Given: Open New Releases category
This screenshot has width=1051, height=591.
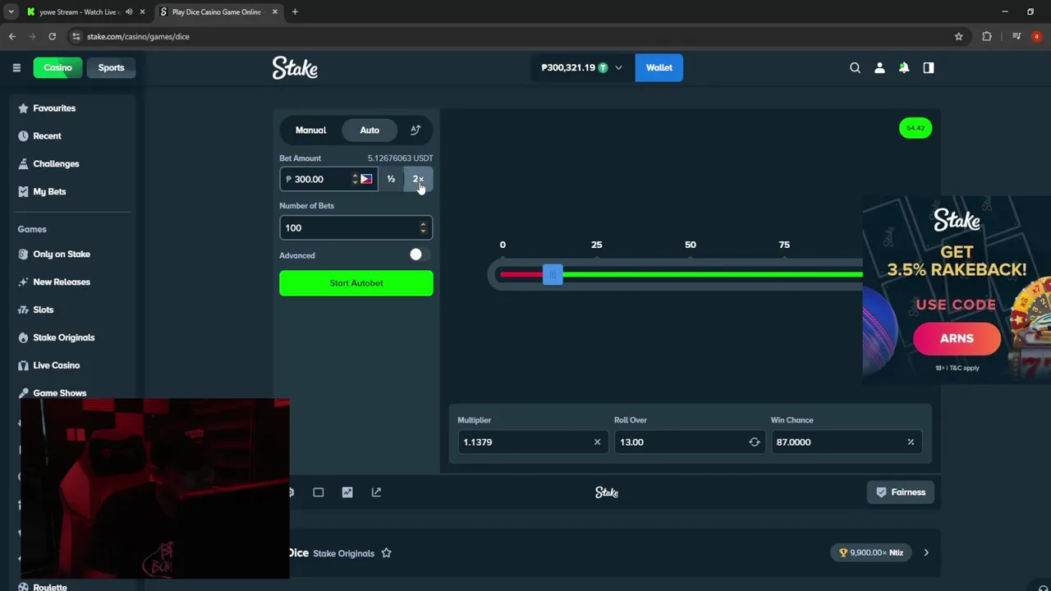Looking at the screenshot, I should [62, 282].
